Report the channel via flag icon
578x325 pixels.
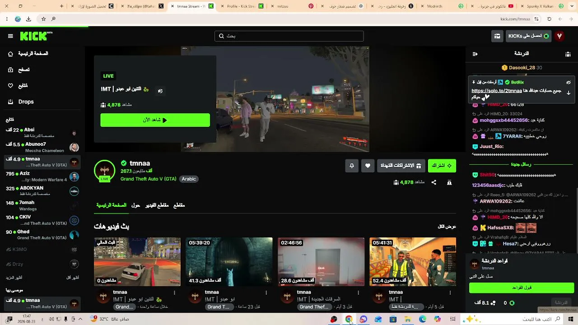click(x=449, y=182)
